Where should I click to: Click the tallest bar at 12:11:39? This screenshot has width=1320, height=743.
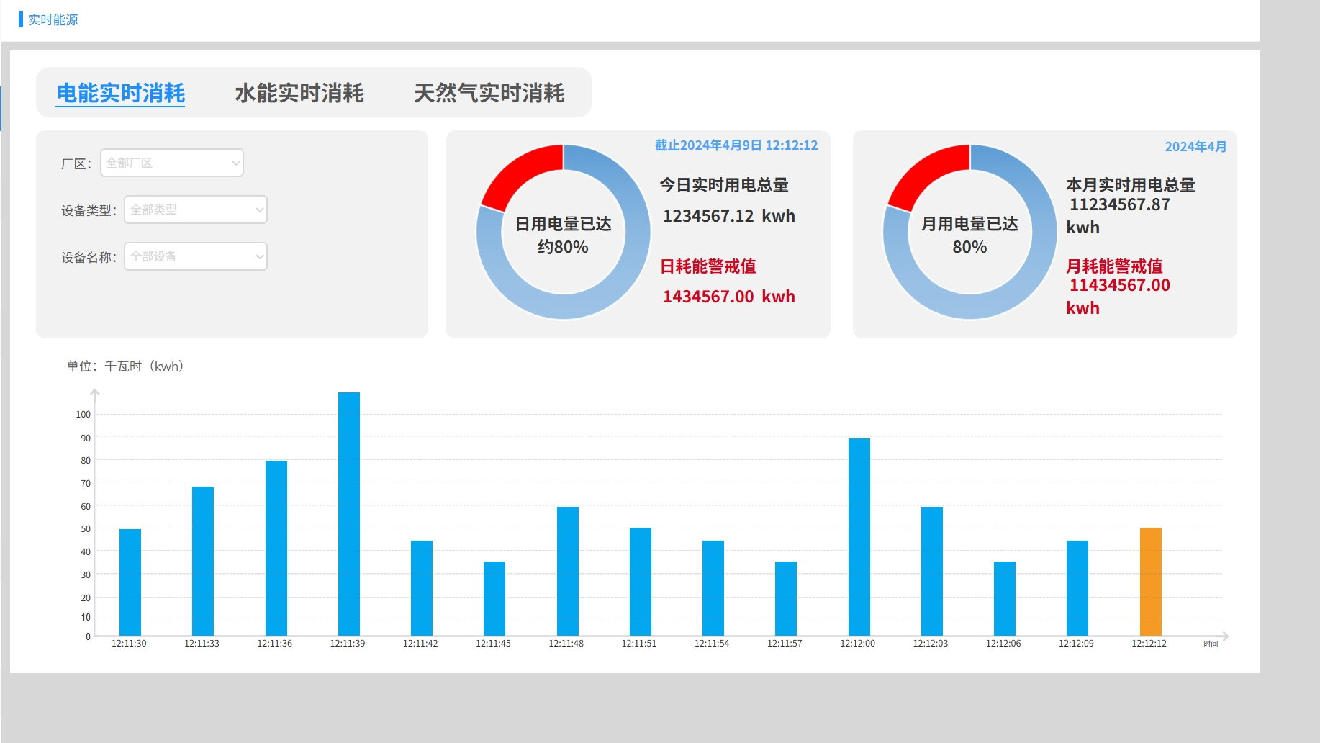pos(349,513)
